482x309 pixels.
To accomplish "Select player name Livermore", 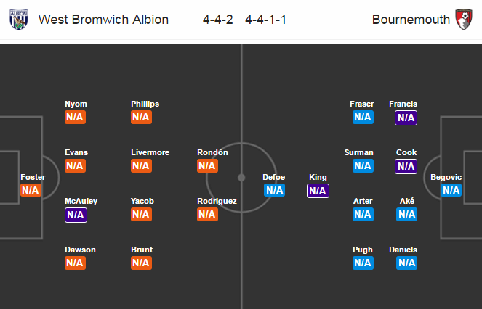I will [x=150, y=152].
